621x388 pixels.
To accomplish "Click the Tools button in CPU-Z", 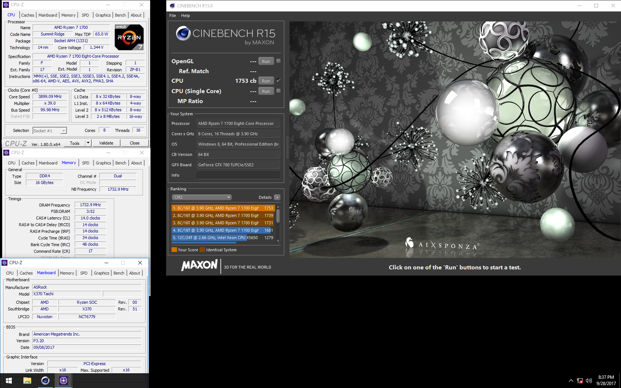I will (x=75, y=143).
